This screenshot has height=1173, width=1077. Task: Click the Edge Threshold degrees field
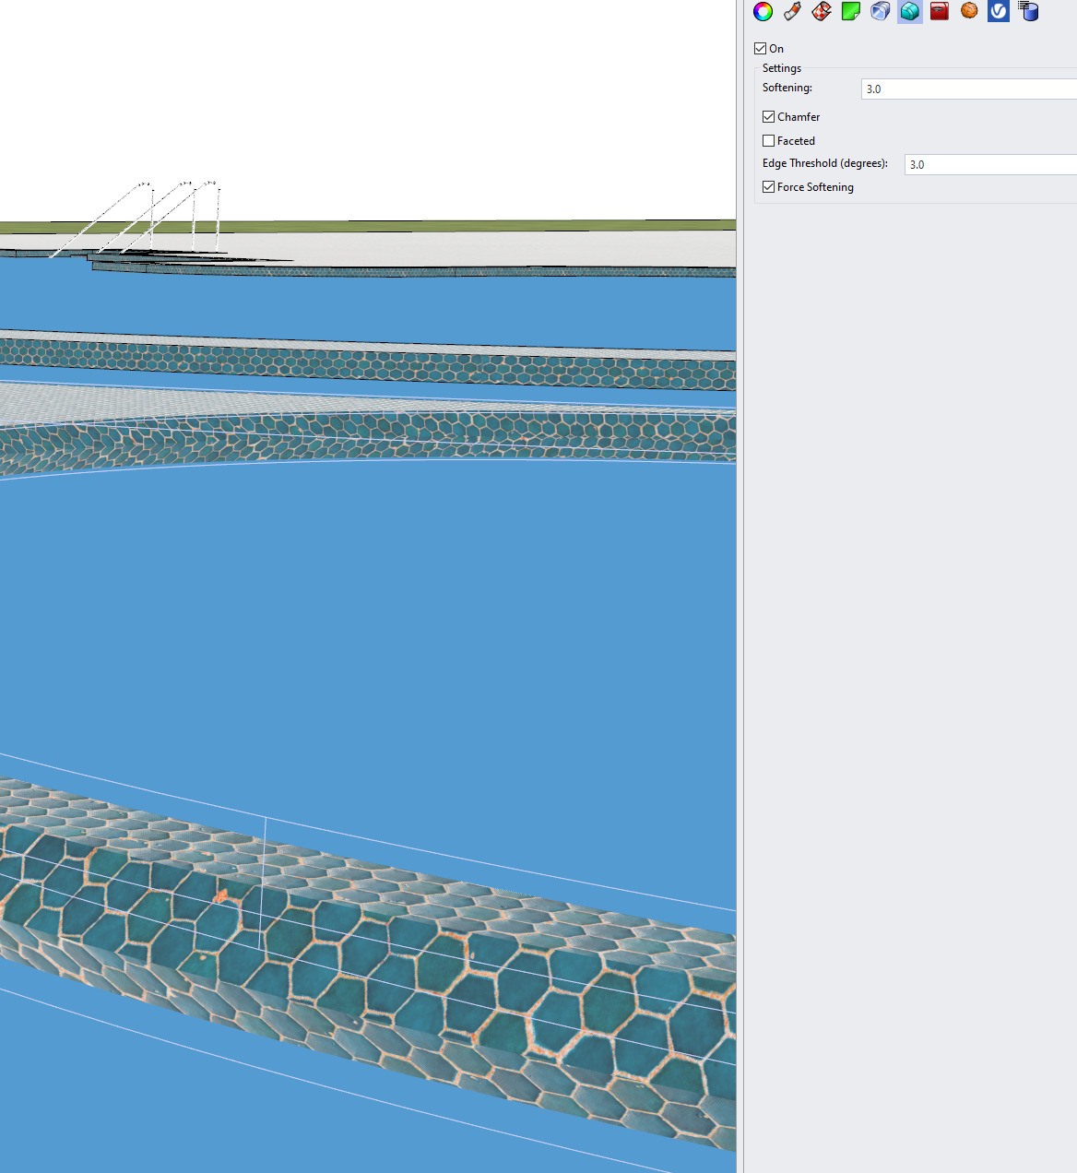pyautogui.click(x=991, y=165)
